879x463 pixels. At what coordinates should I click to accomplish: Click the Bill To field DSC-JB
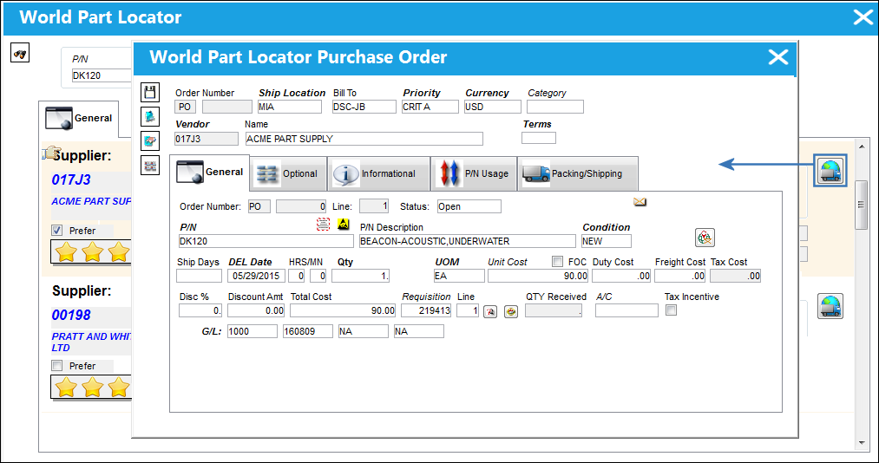(x=364, y=107)
